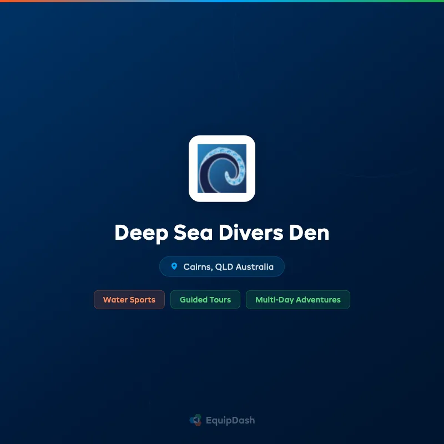This screenshot has width=444, height=444.
Task: Click the orange-highlighted Water Sports chip
Action: pos(129,300)
